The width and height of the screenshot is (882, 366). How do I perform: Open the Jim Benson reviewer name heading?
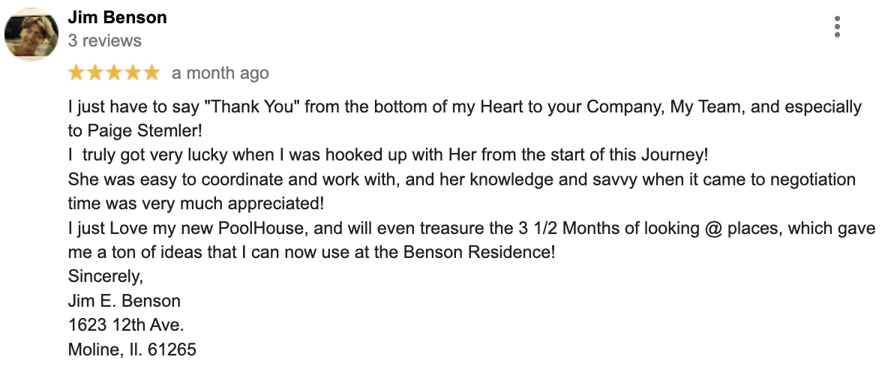point(117,17)
